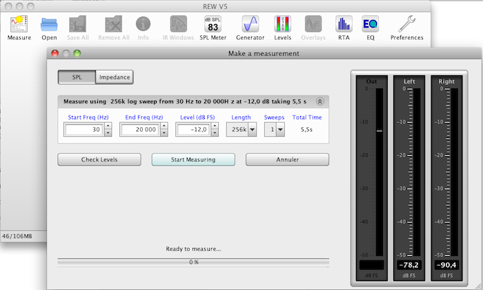The height and width of the screenshot is (290, 483).
Task: Click the Start Measuring button
Action: [x=193, y=159]
